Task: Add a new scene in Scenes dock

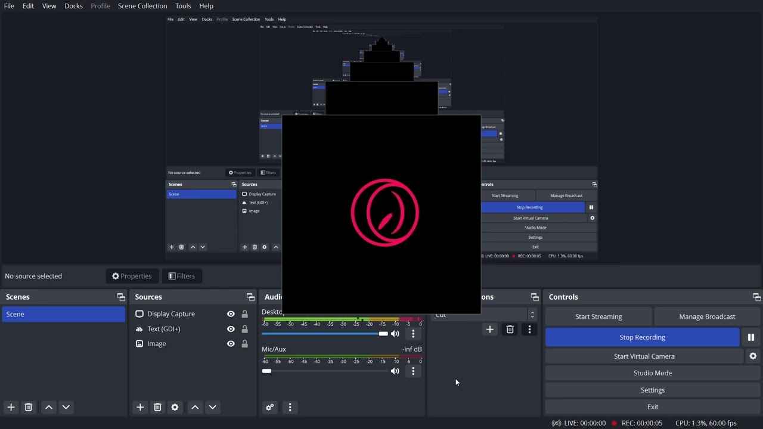Action: (x=11, y=407)
